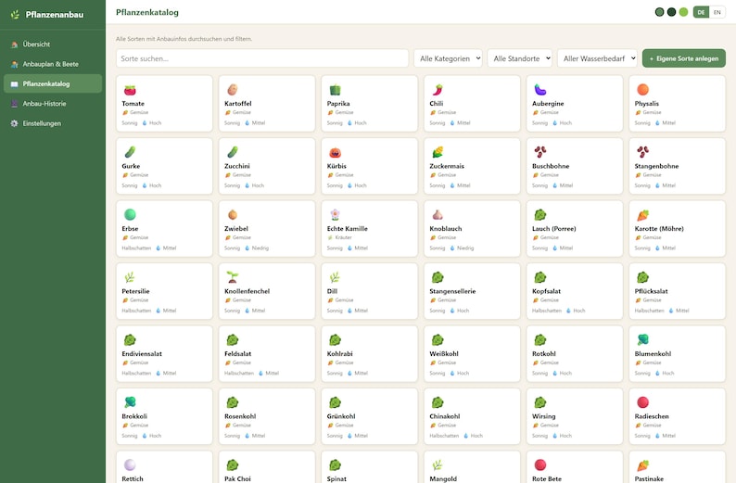The image size is (736, 483).
Task: Click the Endiviensalat plant name
Action: click(x=142, y=354)
